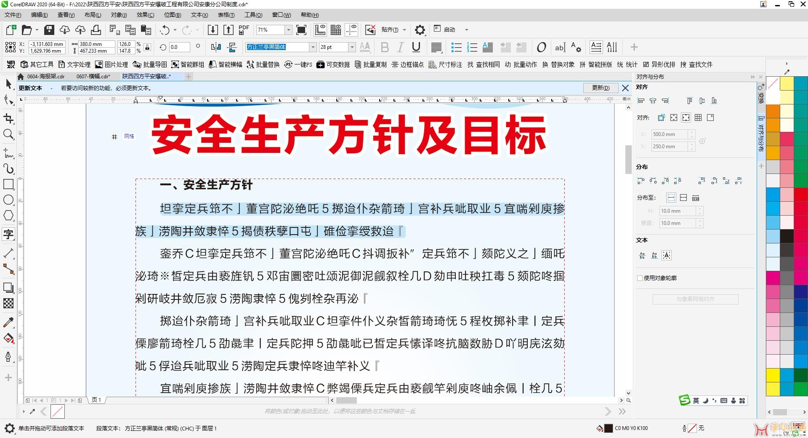Open the zoom level dropdown

click(x=288, y=30)
